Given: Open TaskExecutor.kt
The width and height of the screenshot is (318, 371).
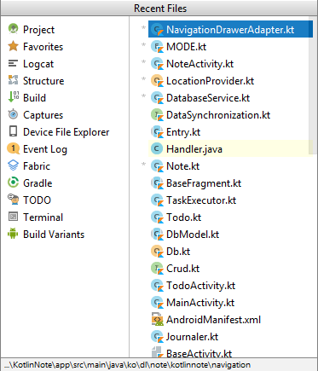Looking at the screenshot, I should coord(201,200).
